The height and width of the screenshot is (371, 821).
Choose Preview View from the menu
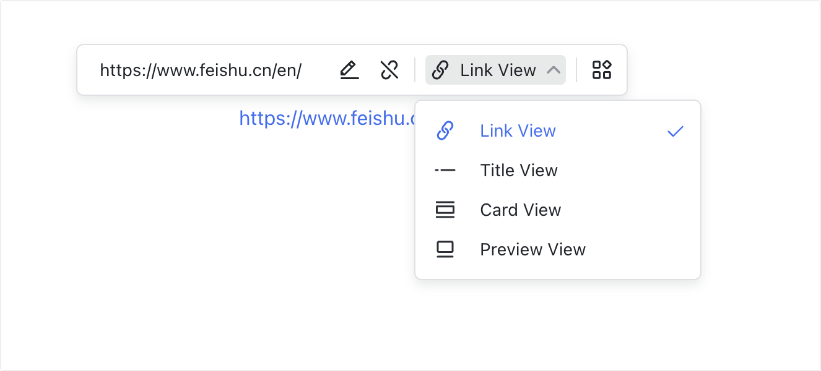coord(532,249)
